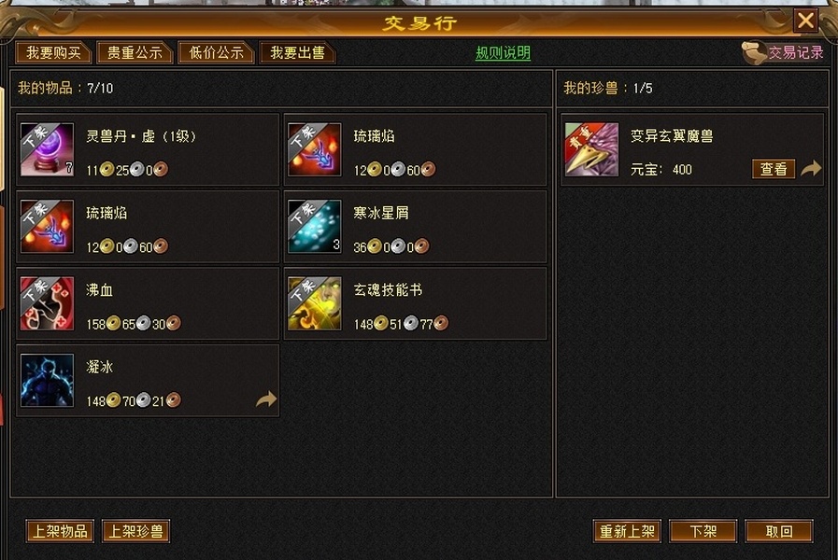Select the 凝冰 blue figure icon
The width and height of the screenshot is (838, 560).
pyautogui.click(x=47, y=380)
